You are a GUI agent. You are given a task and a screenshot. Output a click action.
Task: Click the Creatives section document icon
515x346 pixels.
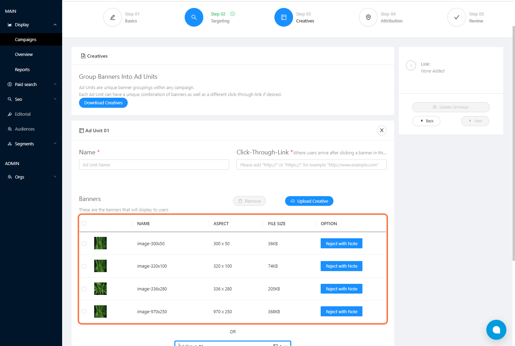click(x=83, y=56)
